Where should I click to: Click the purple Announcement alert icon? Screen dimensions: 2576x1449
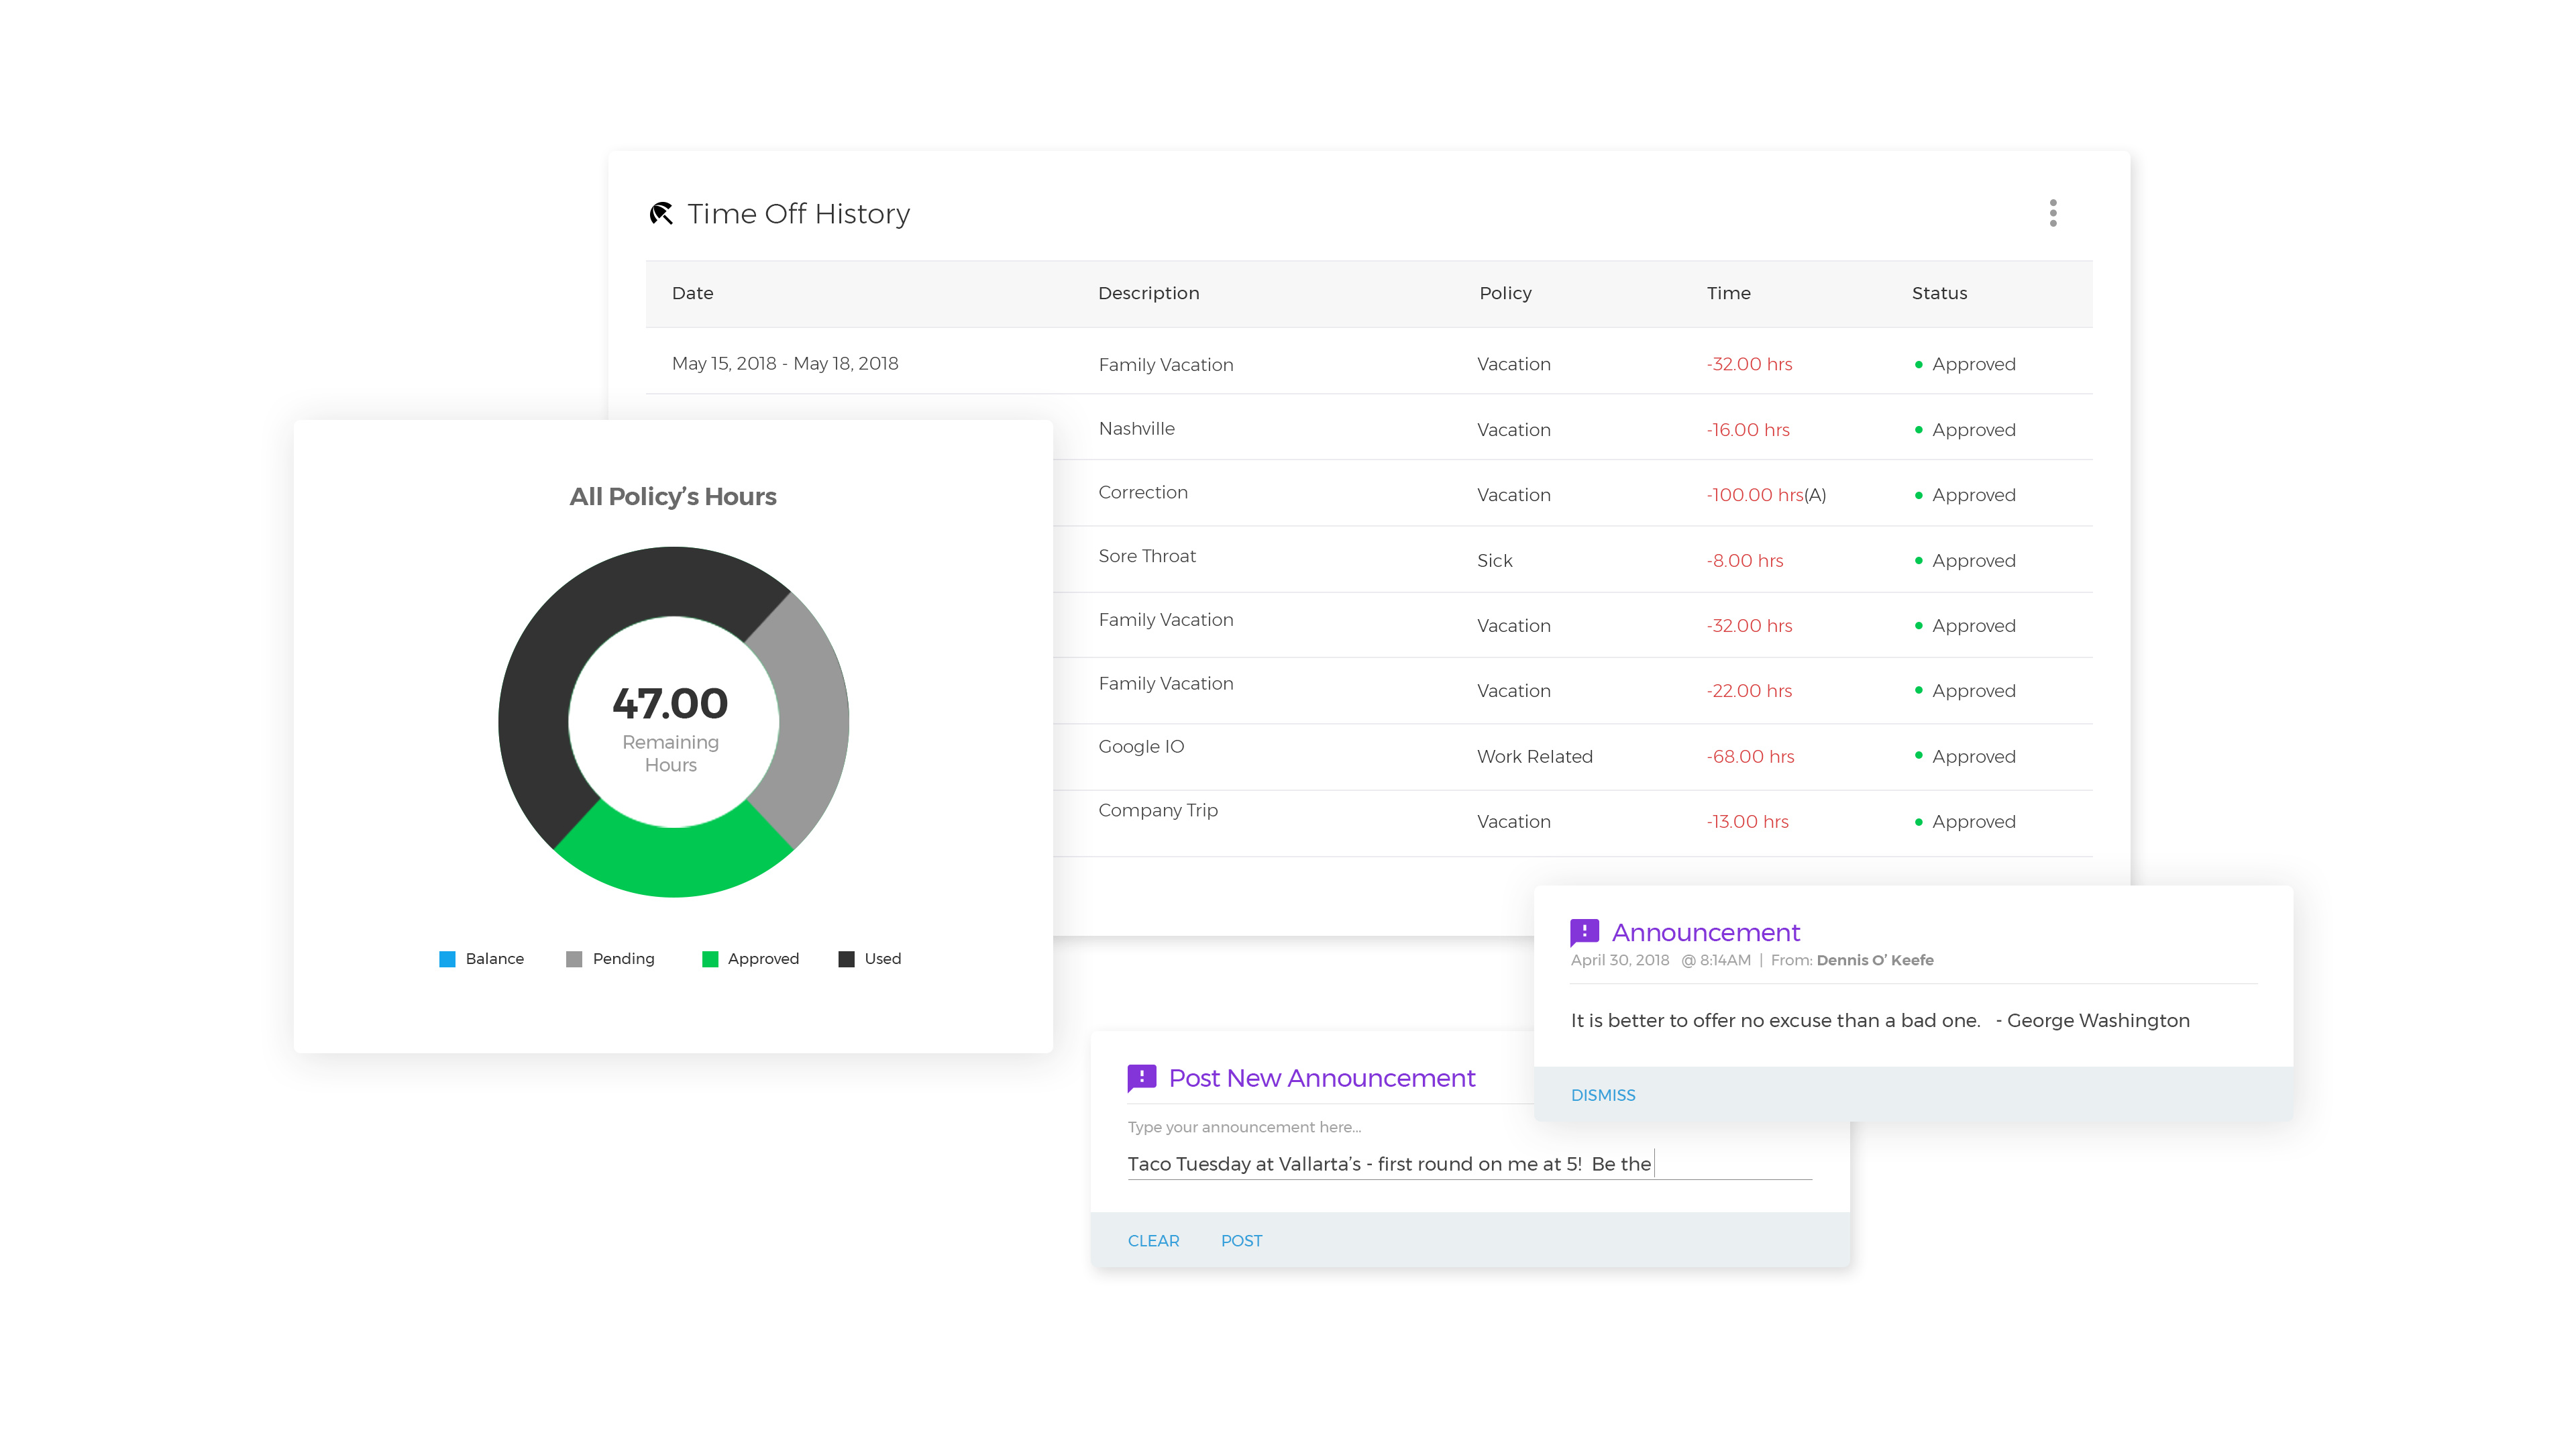pyautogui.click(x=1584, y=932)
